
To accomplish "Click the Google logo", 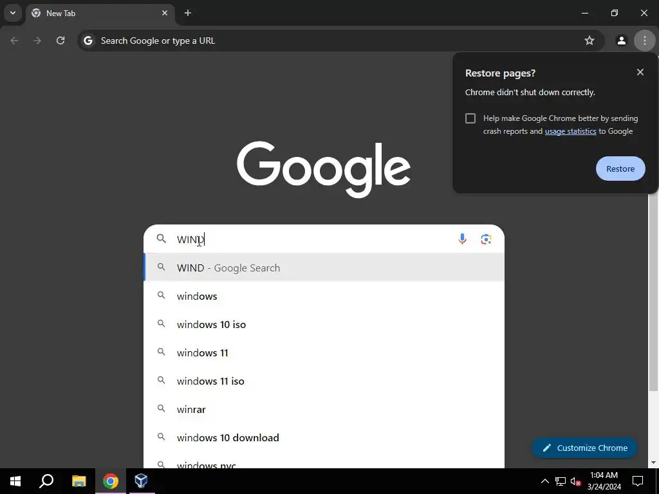I will 324,169.
